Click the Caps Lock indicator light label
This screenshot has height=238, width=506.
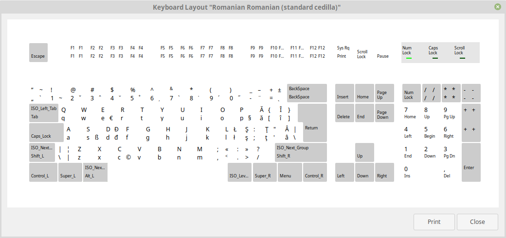point(433,50)
